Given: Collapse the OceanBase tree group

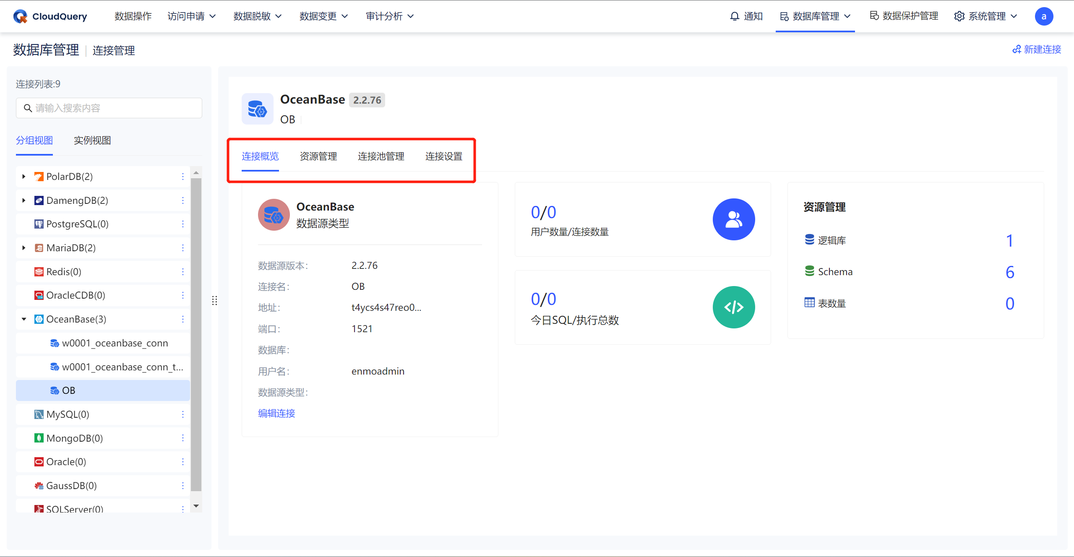Looking at the screenshot, I should point(24,319).
